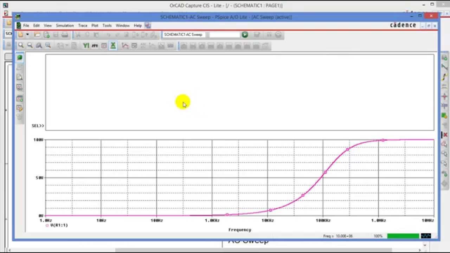
Task: Click the Open file folder icon
Action: (x=37, y=34)
